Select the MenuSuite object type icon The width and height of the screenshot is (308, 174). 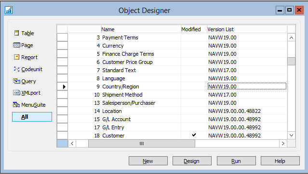(x=16, y=105)
